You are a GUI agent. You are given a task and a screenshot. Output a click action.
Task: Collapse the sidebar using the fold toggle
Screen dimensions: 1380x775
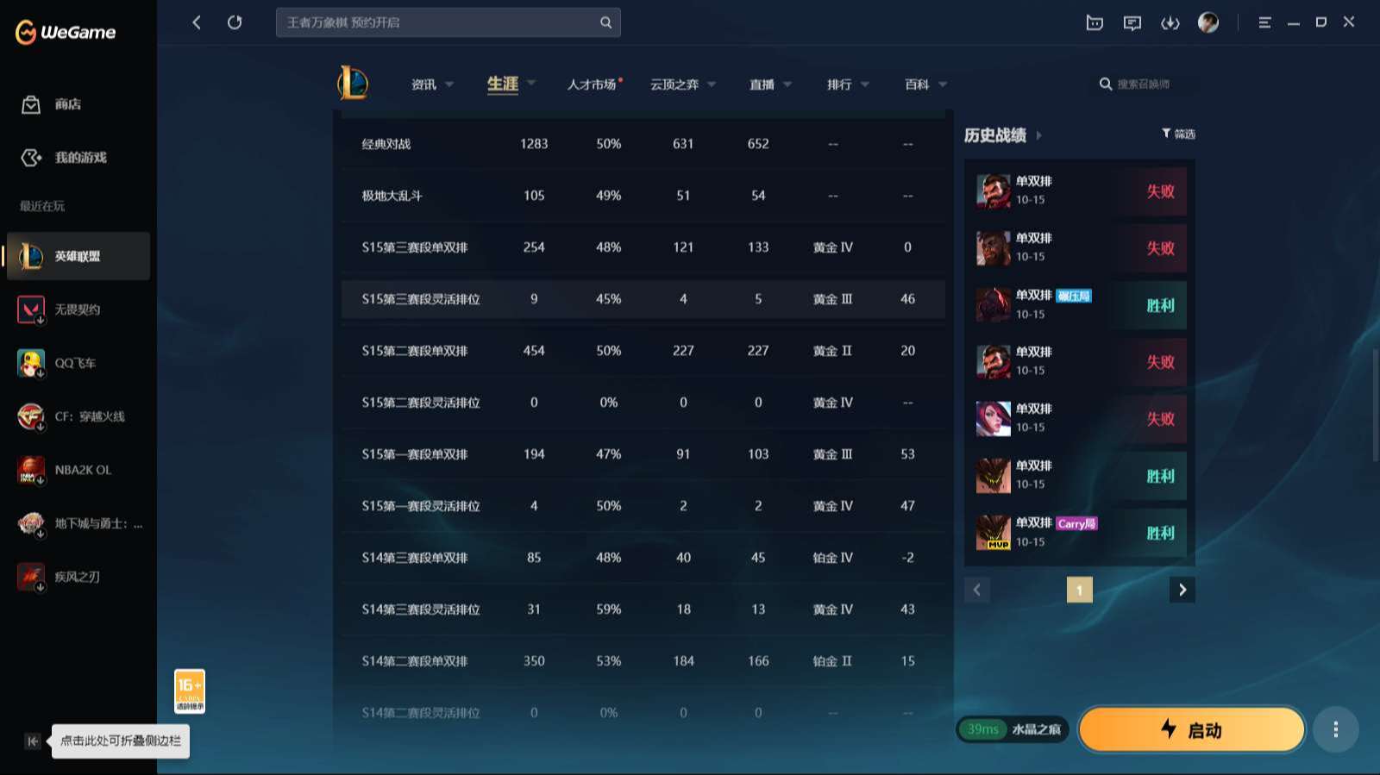tap(33, 741)
